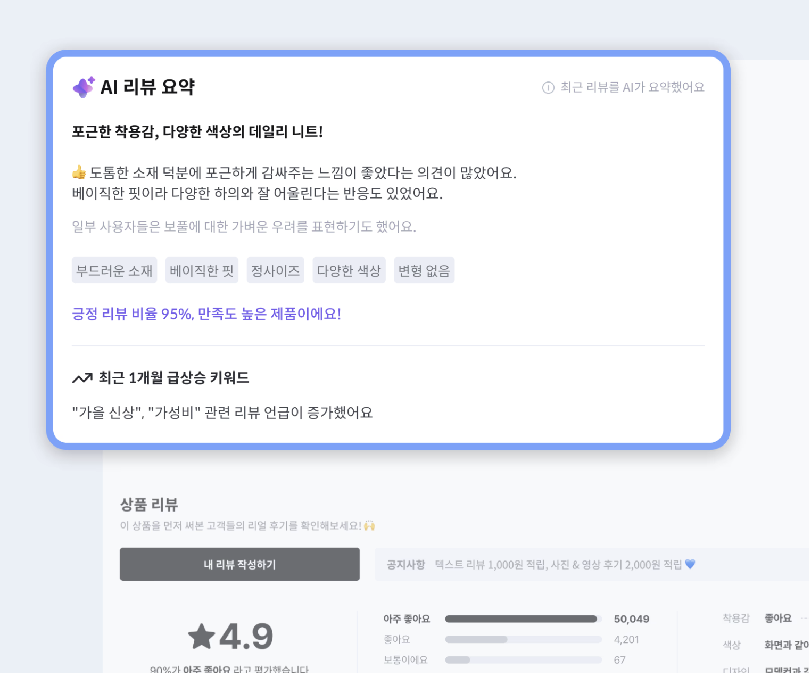The width and height of the screenshot is (811, 676).
Task: Click the 4.9 rating score
Action: (246, 637)
